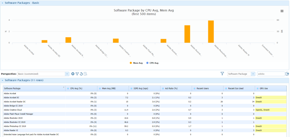Screen dimensions: 290x137
Task: Select the Extended Asian Language font pack row
Action: click(x=145, y=134)
